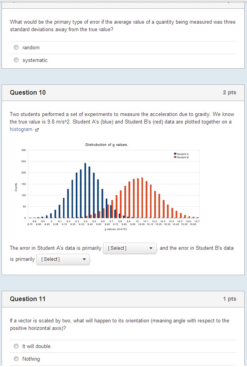This screenshot has width=247, height=367.
Task: Click the blue Student A legend swatch
Action: (175, 154)
